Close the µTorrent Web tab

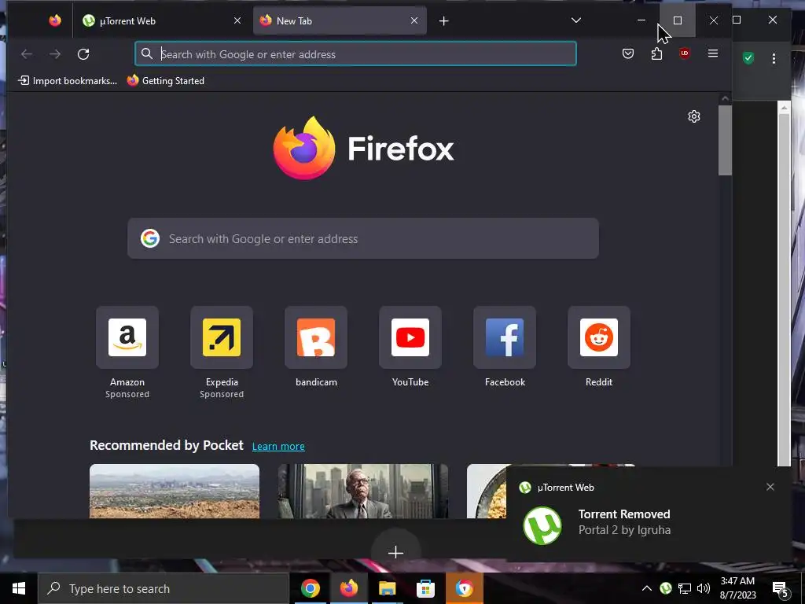point(237,20)
